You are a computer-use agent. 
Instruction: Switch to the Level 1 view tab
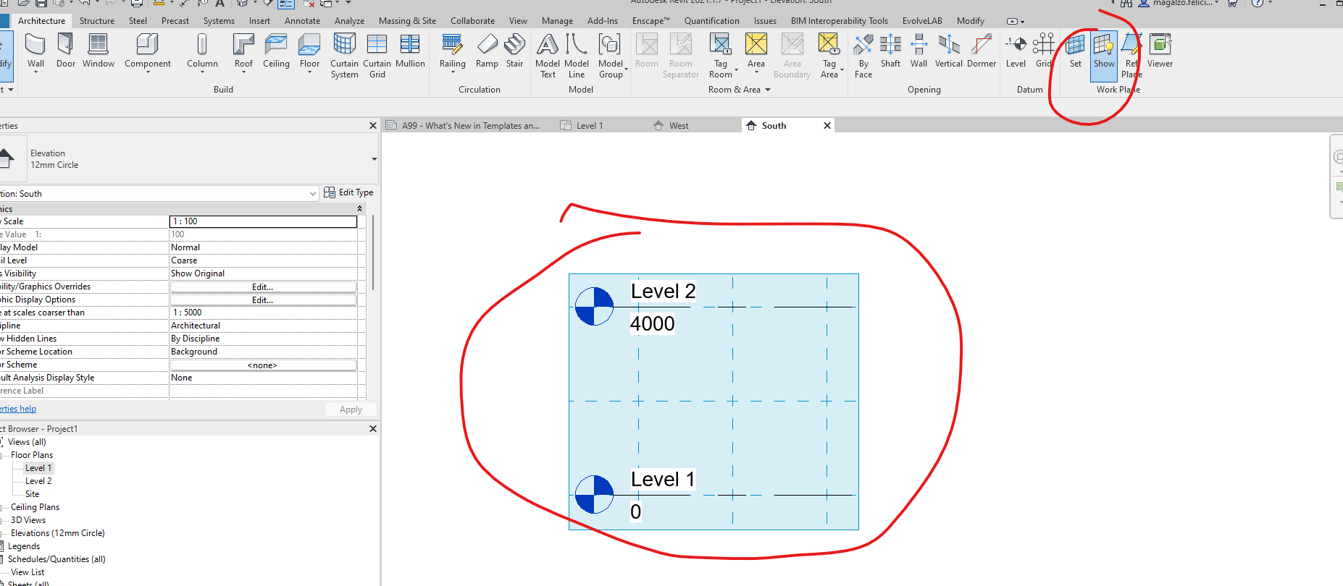589,125
